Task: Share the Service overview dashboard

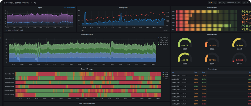Action: click(35, 3)
